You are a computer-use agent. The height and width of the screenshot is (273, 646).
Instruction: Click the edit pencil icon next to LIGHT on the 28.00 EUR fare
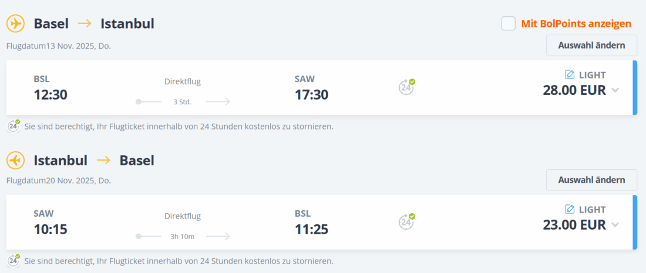coord(569,74)
